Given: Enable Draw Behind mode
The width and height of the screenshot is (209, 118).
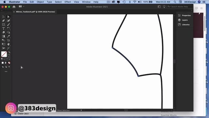Looking at the screenshot, I should click(x=6, y=67).
